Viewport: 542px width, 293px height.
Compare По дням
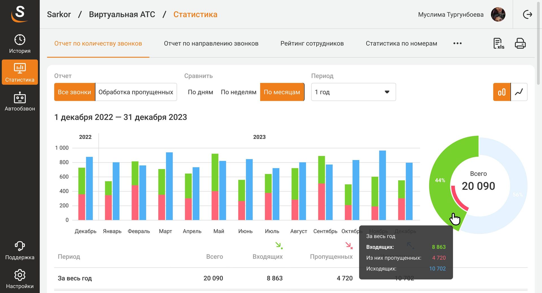pos(200,92)
